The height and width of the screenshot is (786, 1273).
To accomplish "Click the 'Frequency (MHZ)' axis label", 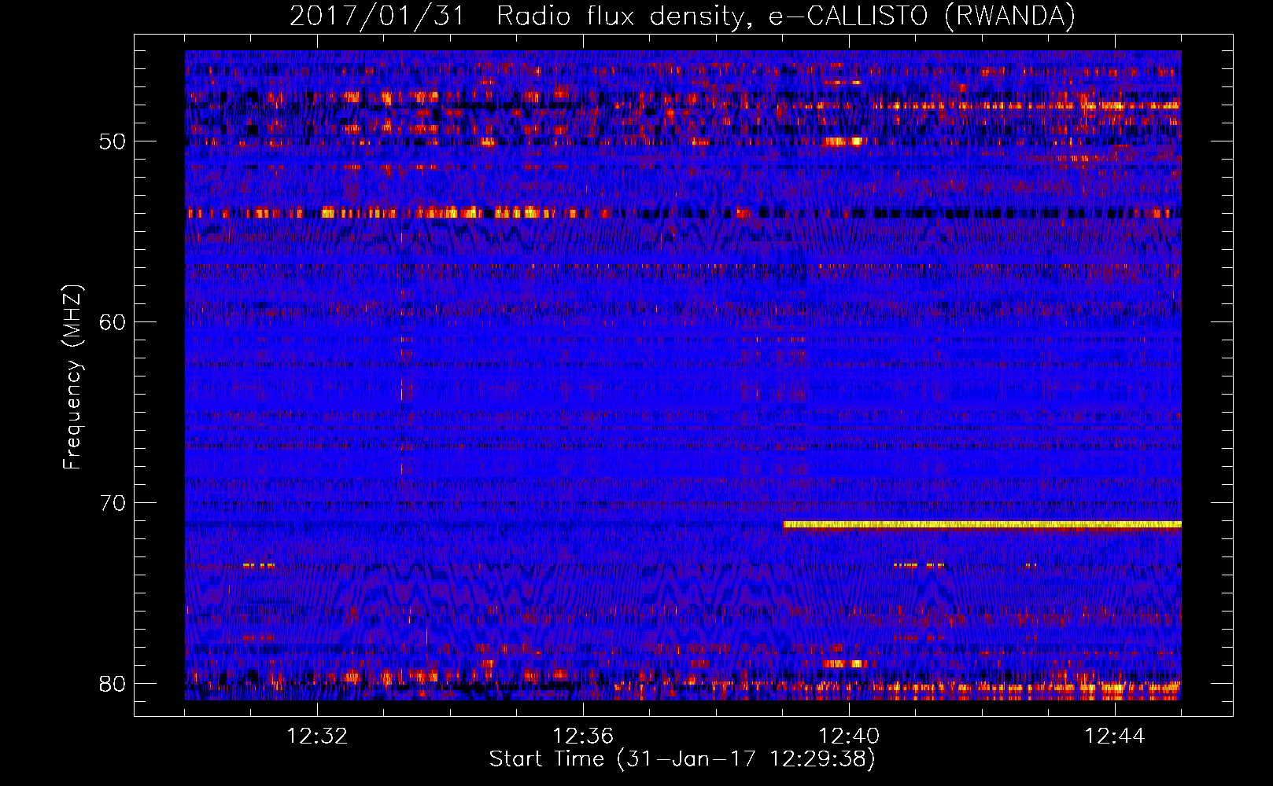I will [x=72, y=377].
